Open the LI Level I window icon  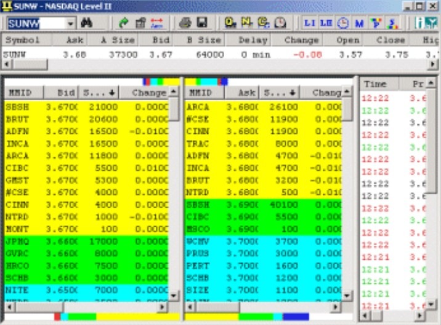pos(309,23)
